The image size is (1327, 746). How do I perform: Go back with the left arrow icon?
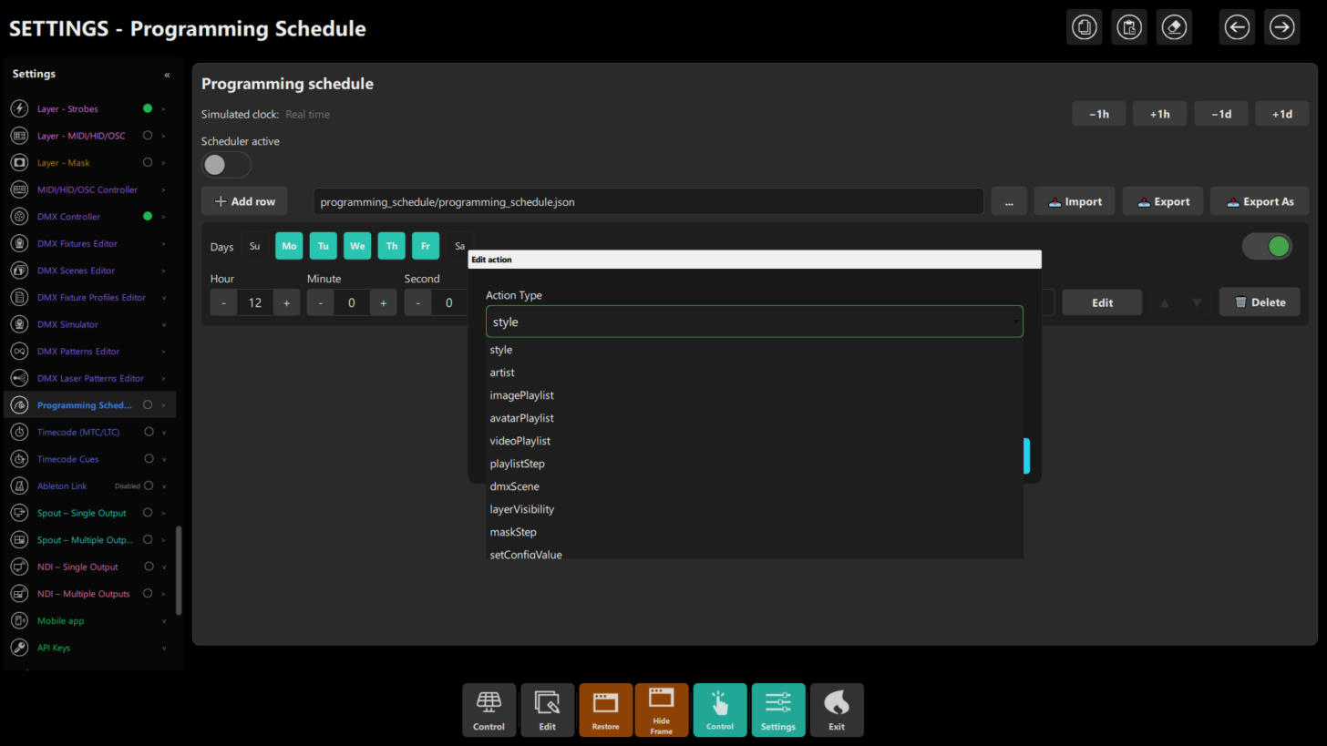[1237, 27]
